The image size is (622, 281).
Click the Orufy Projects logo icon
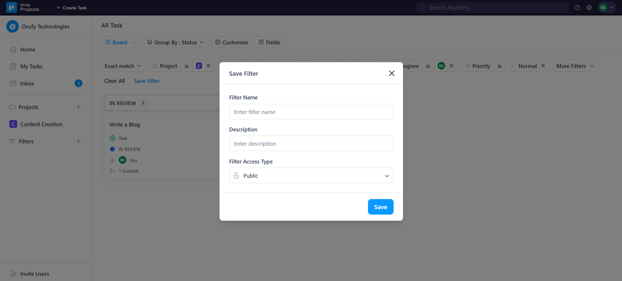(x=12, y=7)
